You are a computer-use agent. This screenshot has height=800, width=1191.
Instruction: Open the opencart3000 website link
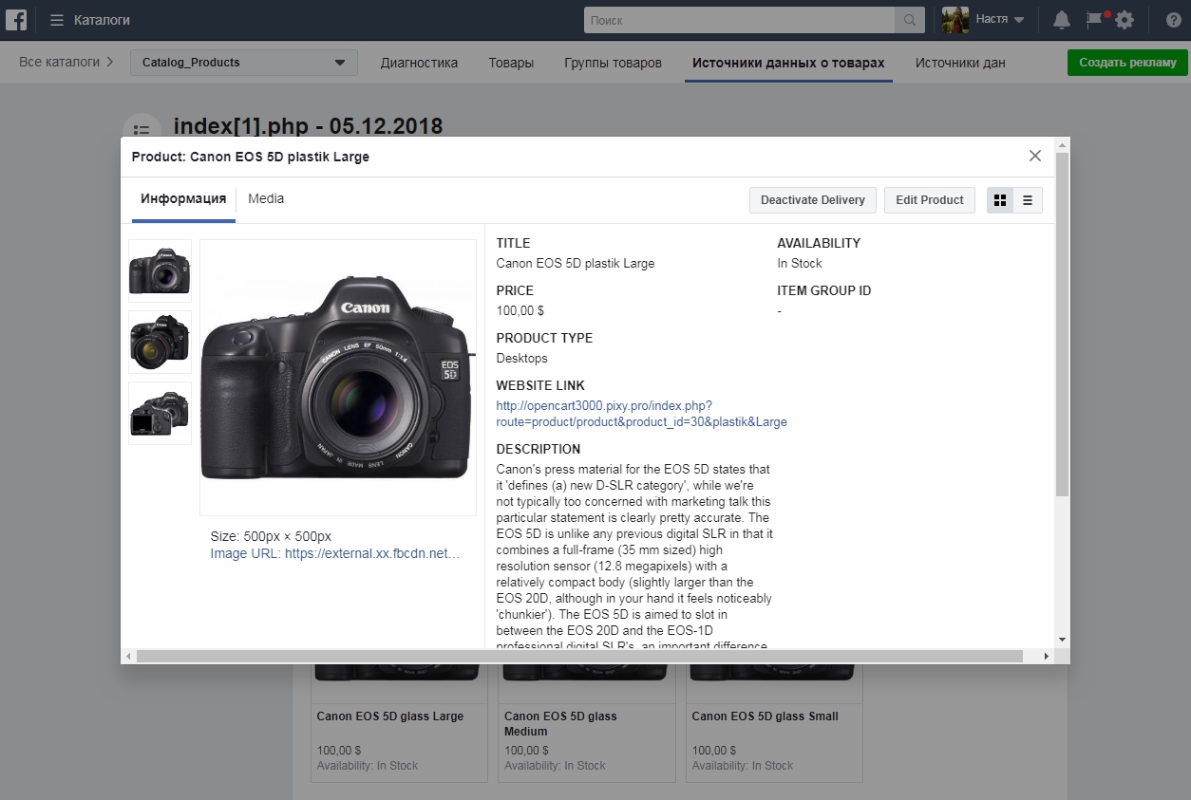point(641,414)
